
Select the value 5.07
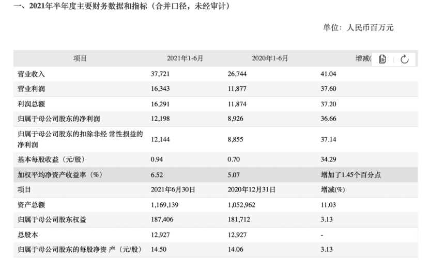click(x=234, y=175)
